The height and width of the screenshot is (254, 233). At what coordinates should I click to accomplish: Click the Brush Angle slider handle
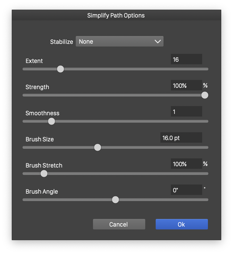[x=115, y=200]
